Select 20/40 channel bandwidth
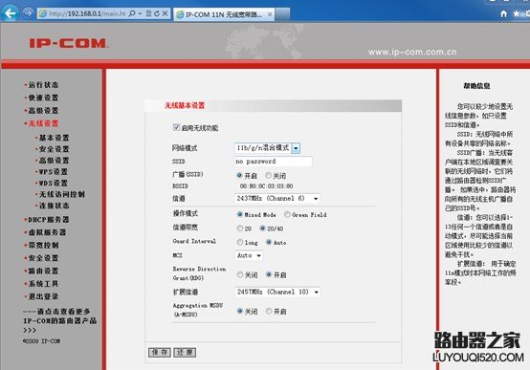The width and height of the screenshot is (530, 370). point(262,229)
